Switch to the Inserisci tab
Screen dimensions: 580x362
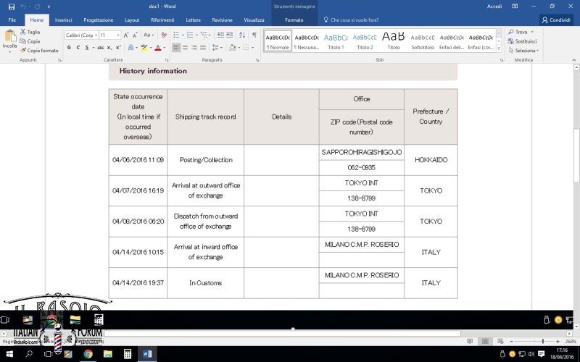click(63, 20)
